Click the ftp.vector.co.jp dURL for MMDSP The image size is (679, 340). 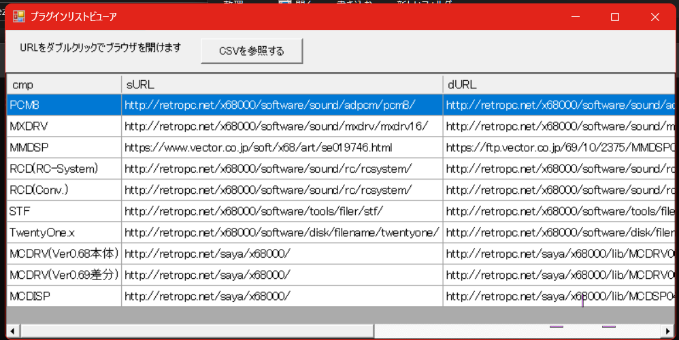(559, 147)
